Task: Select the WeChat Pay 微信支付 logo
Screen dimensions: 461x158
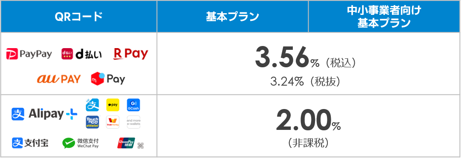Action: tap(81, 143)
